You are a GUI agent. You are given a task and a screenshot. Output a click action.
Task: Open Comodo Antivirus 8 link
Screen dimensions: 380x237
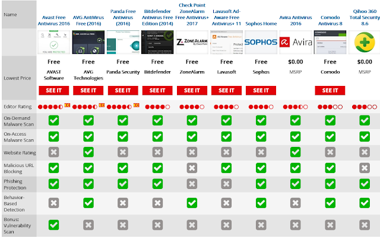(x=330, y=21)
